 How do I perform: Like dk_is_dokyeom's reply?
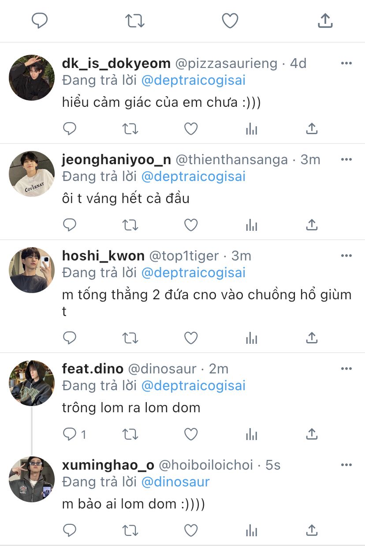click(x=190, y=129)
